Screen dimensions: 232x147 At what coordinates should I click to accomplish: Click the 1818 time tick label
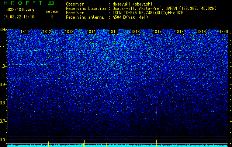point(179,32)
